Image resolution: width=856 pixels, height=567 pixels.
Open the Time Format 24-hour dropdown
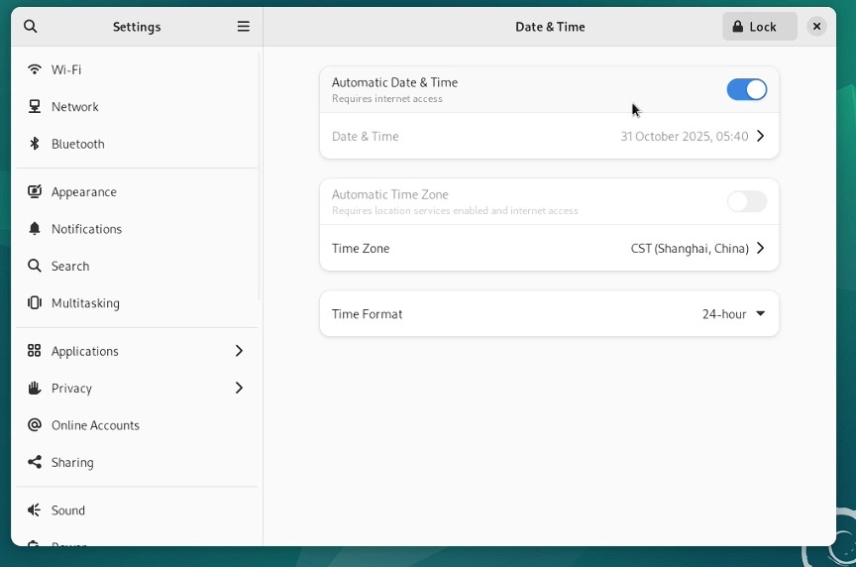click(733, 314)
